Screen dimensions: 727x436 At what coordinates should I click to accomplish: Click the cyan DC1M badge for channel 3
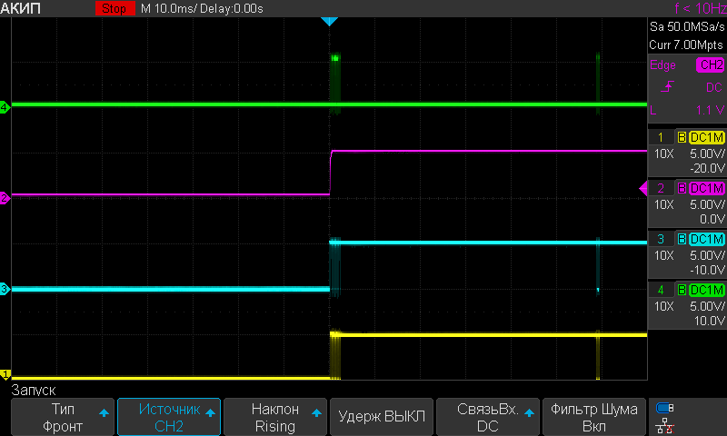(707, 239)
